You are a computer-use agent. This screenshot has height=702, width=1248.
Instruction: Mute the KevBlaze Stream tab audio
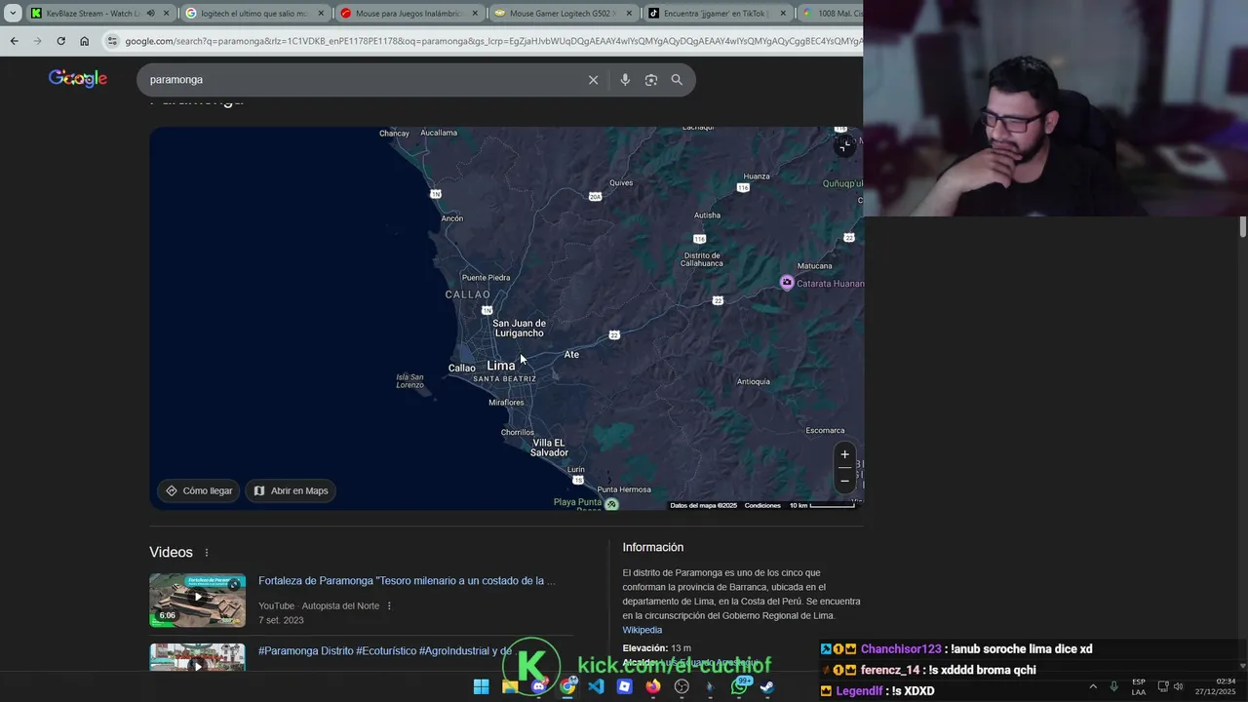150,14
